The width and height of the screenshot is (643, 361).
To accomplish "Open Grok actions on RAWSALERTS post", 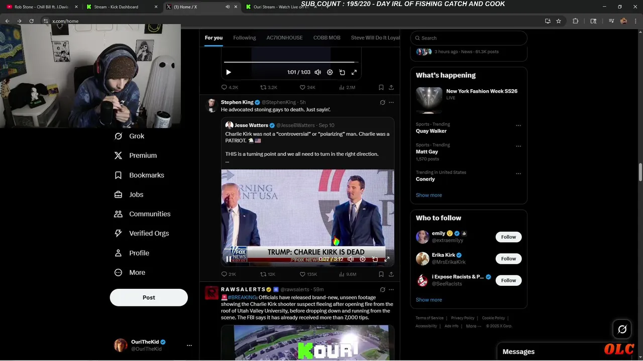I will (382, 289).
